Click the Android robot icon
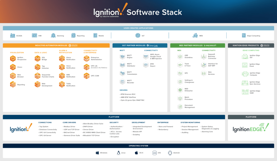 click(170, 153)
